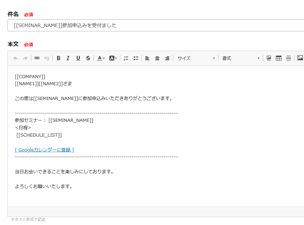
Task: Open the 書式 format dropdown
Action: point(241,58)
